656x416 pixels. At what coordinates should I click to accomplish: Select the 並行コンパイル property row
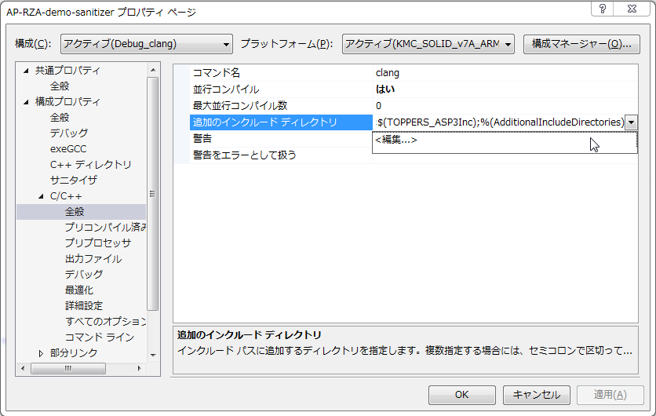(226, 89)
